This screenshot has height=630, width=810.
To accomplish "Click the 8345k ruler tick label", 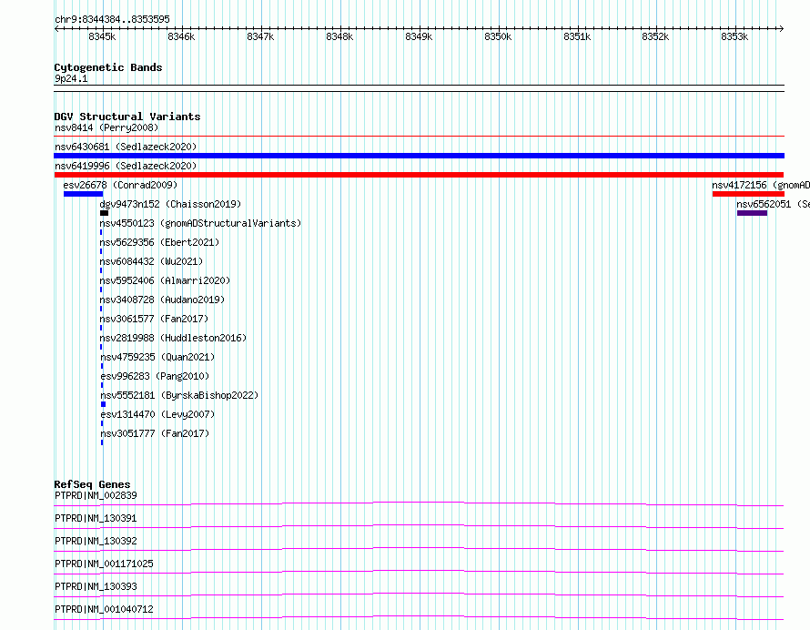I will 102,36.
